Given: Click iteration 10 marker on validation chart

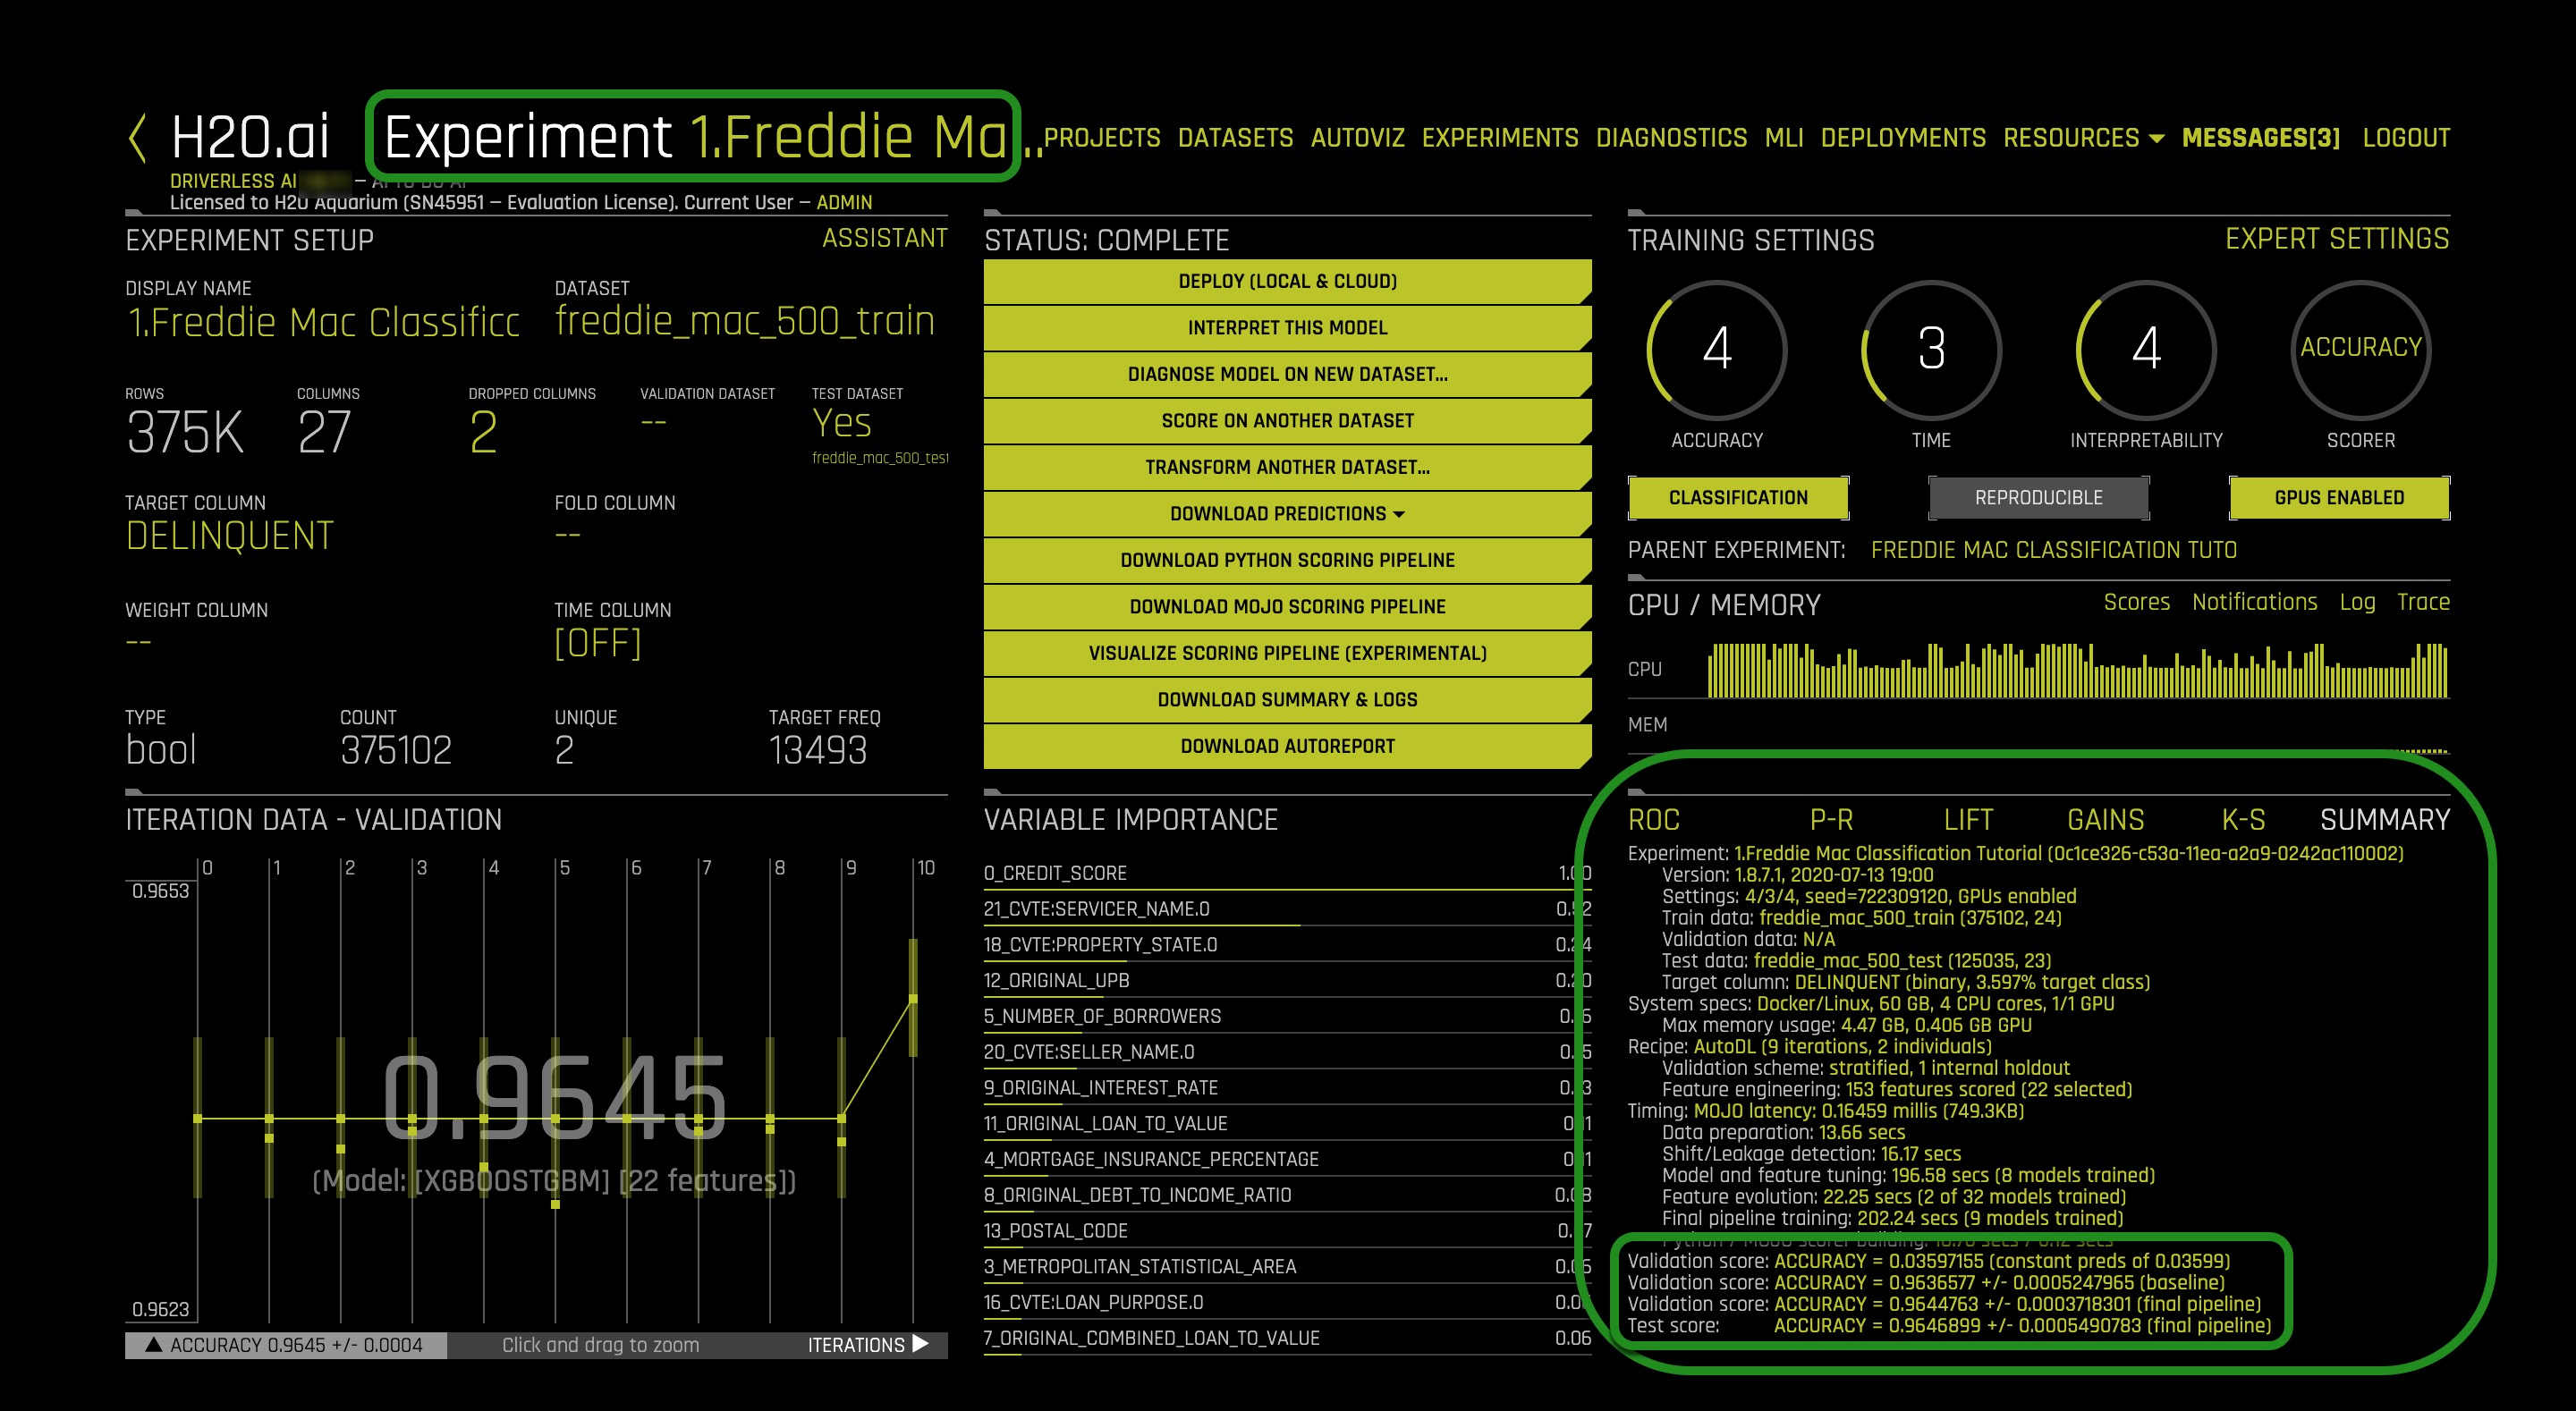Looking at the screenshot, I should 913,998.
